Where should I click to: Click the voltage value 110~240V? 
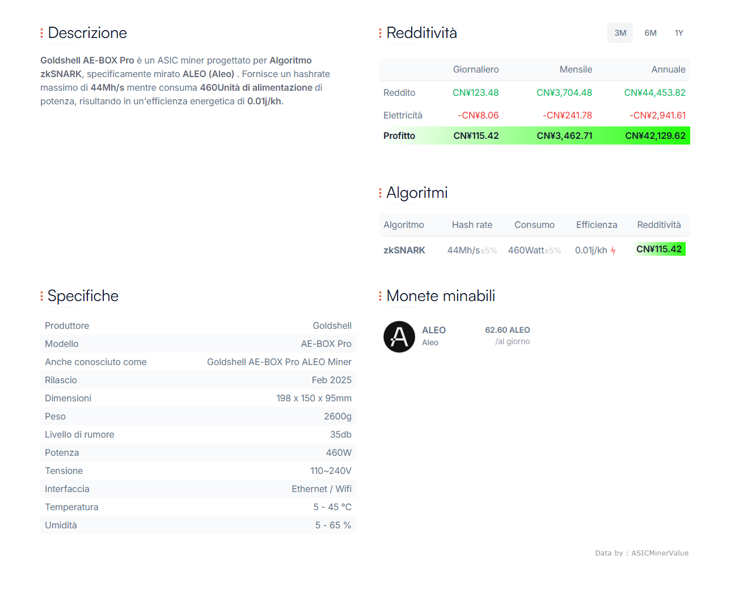coord(331,471)
